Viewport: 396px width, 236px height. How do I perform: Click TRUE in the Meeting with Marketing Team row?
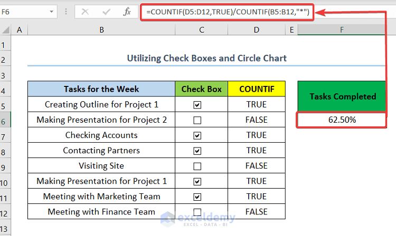pyautogui.click(x=257, y=196)
